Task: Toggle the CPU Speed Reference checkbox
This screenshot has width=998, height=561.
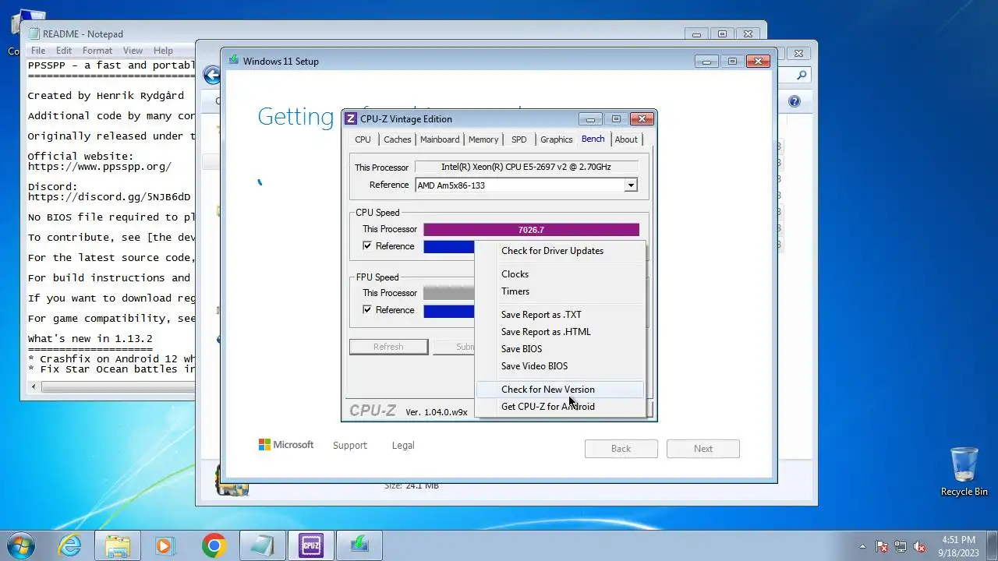Action: coord(367,246)
